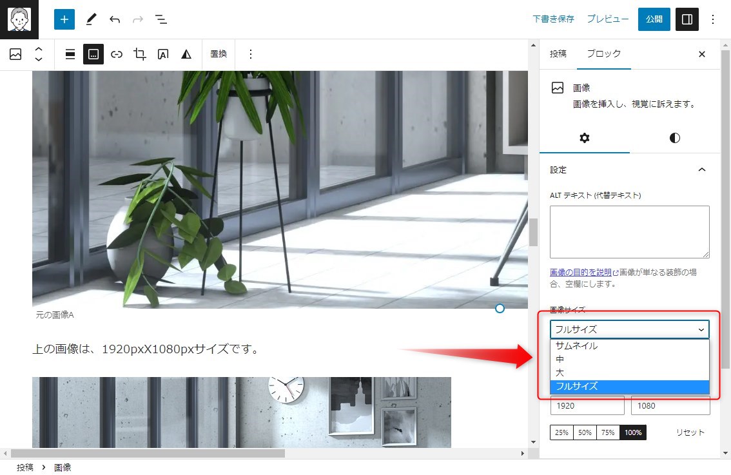Screen dimensions: 731x475
Task: Click the undo arrow icon
Action: [114, 19]
